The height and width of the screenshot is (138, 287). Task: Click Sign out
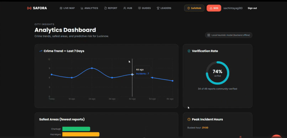click(252, 8)
